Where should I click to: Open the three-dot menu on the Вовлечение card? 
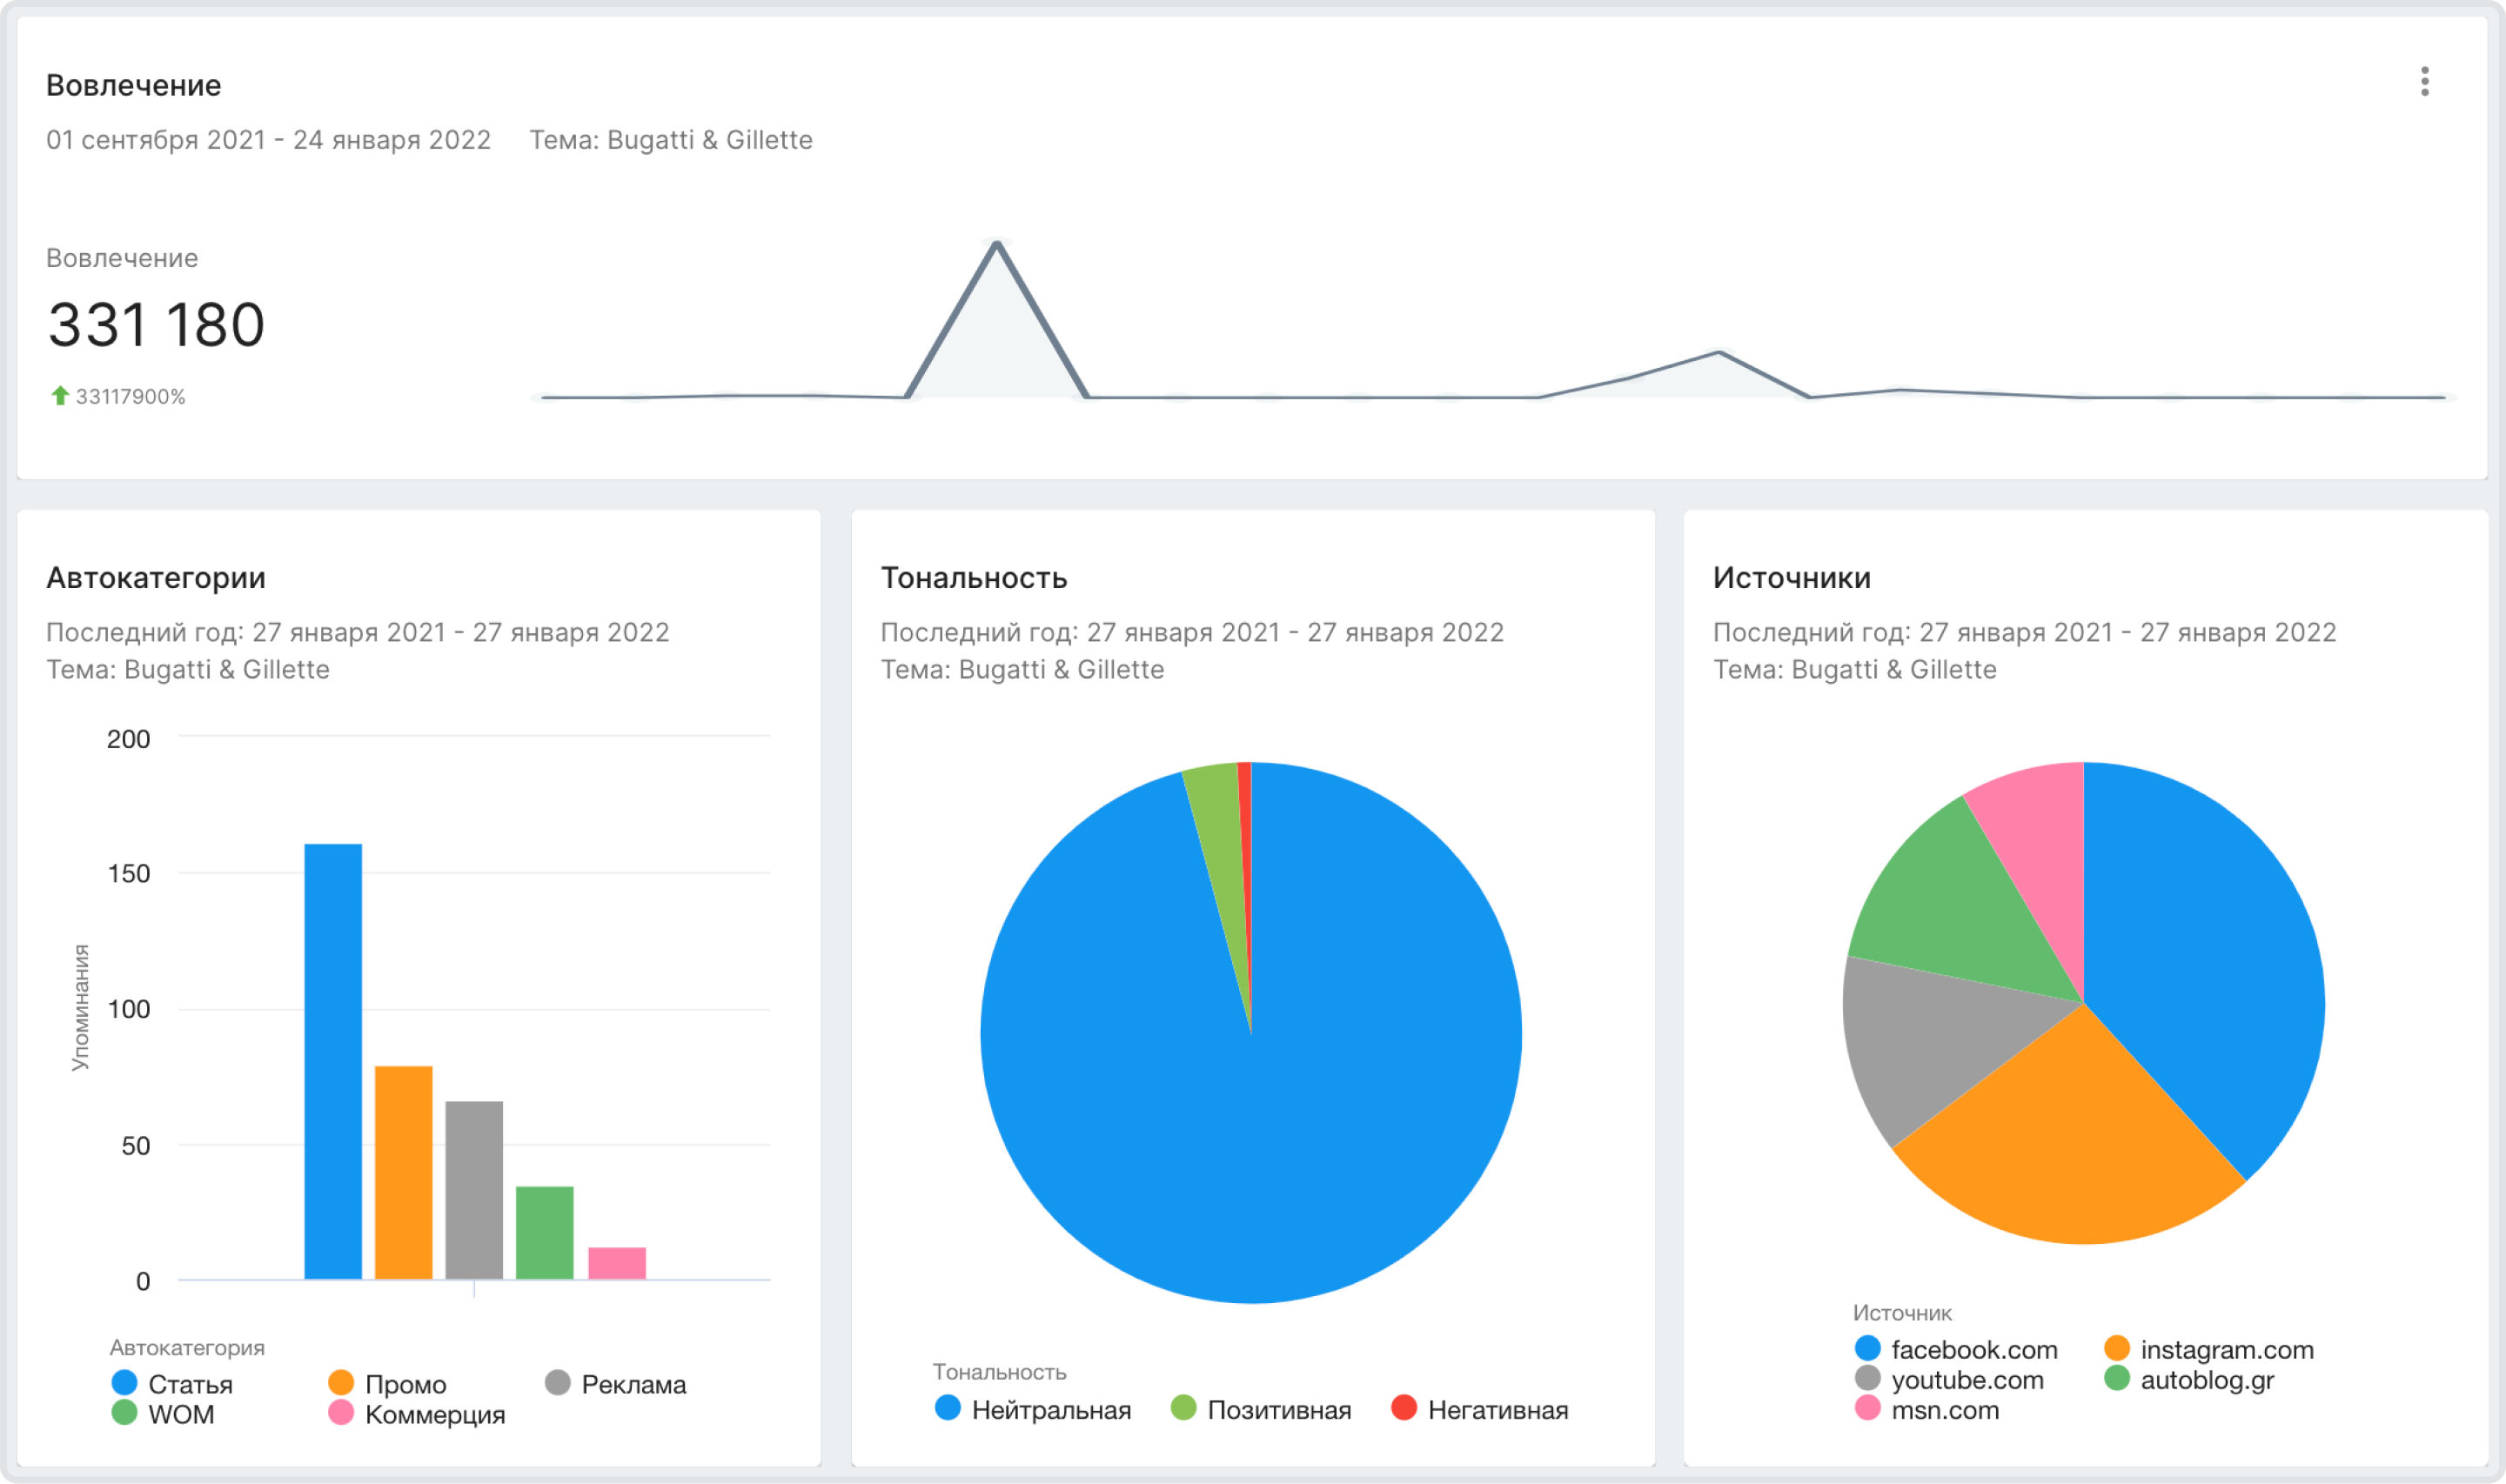pos(2424,81)
